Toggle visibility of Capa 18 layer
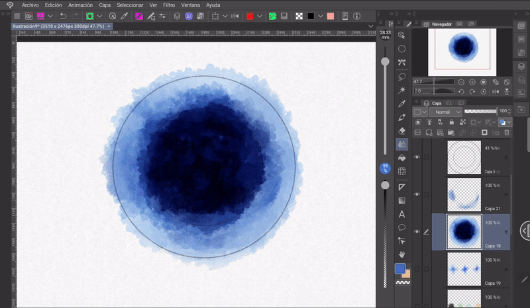This screenshot has width=530, height=308. click(417, 232)
